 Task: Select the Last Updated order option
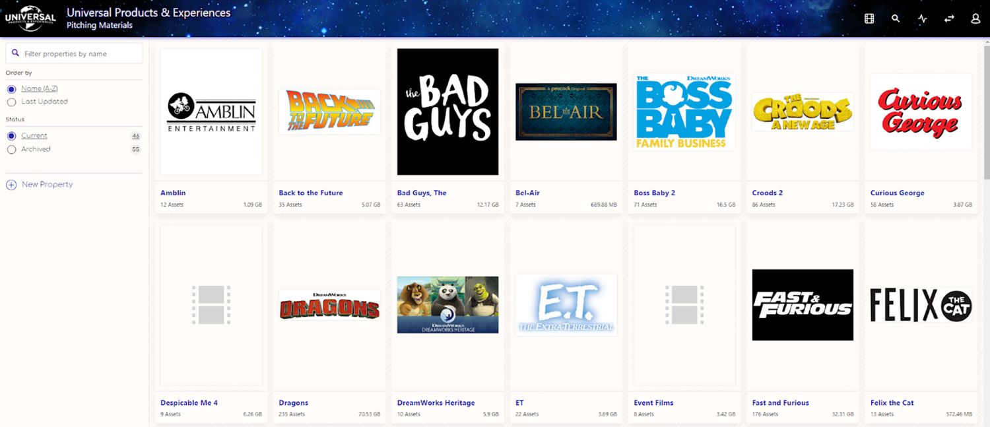(x=11, y=102)
